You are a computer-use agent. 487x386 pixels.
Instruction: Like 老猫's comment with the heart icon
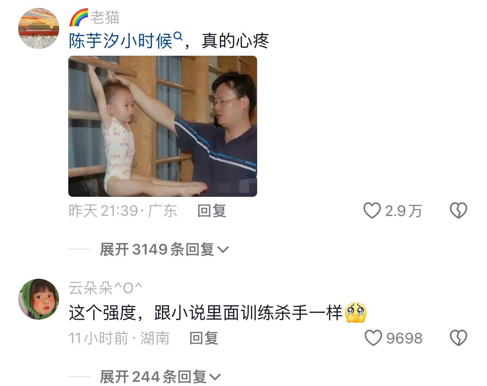coord(372,210)
